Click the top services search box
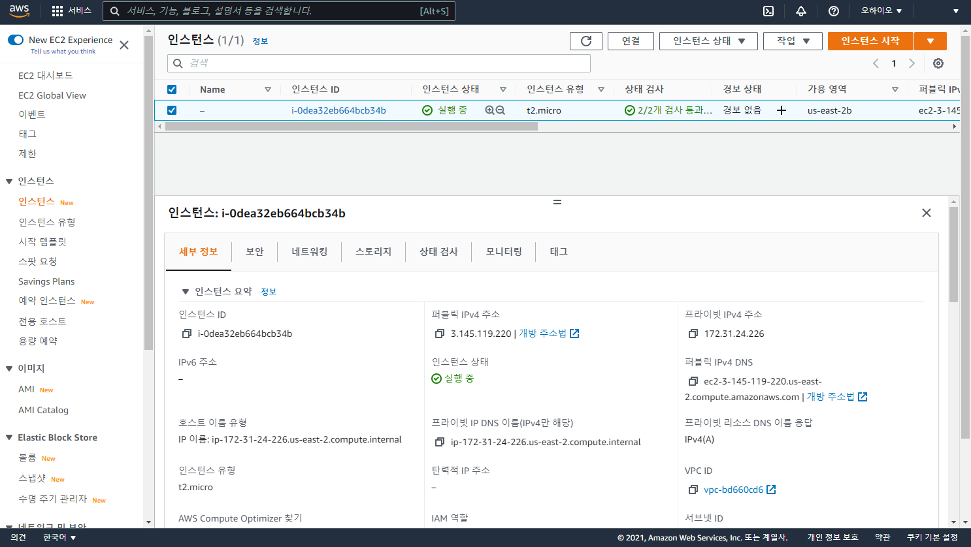The image size is (971, 547). coord(279,11)
